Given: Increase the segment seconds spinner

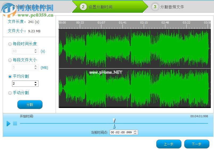Looking at the screenshot, I should 36,50.
